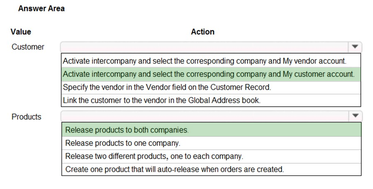Image resolution: width=373 pixels, height=189 pixels.
Task: Click the Answer Area heading
Action: click(41, 9)
